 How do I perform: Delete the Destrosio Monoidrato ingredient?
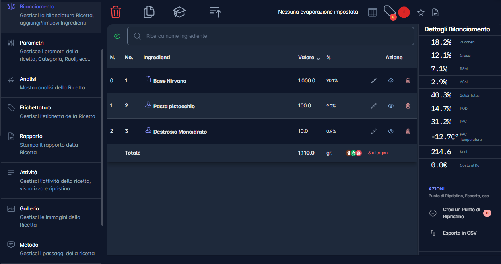408,131
